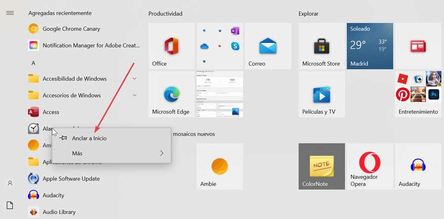The width and height of the screenshot is (444, 219).
Task: Open the Correo mail tile
Action: [x=268, y=46]
